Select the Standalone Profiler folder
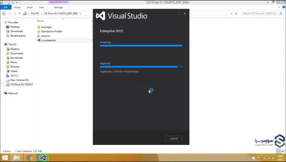 point(52,31)
